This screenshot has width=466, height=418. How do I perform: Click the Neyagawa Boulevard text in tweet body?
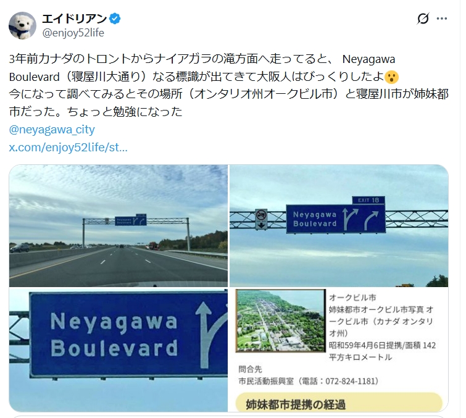202,68
